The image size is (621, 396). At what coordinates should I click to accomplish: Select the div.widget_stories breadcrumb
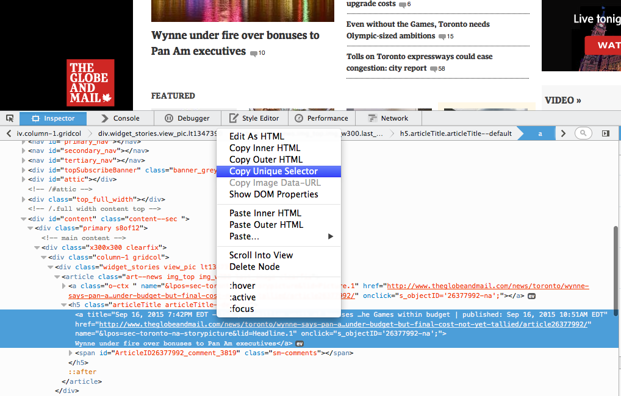157,133
